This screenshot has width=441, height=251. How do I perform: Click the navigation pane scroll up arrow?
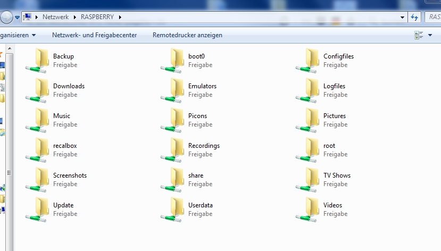pyautogui.click(x=10, y=48)
